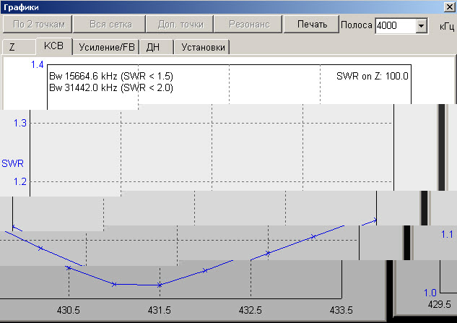The width and height of the screenshot is (457, 323).
Task: Click the SWR curve marker above 431.0
Action: 114,284
